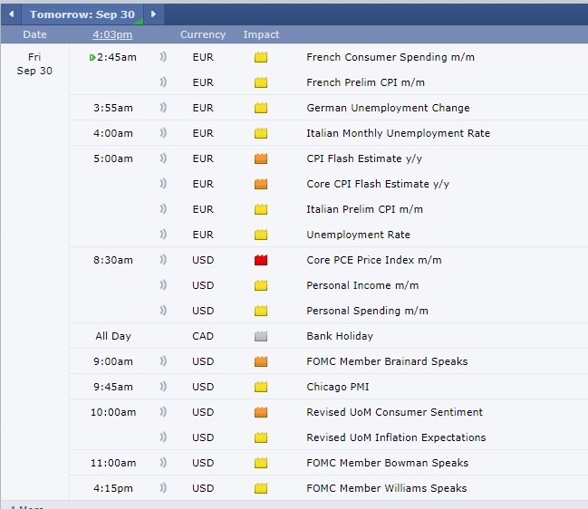Click the red impact icon for Core PCE
588x509 pixels.
261,260
